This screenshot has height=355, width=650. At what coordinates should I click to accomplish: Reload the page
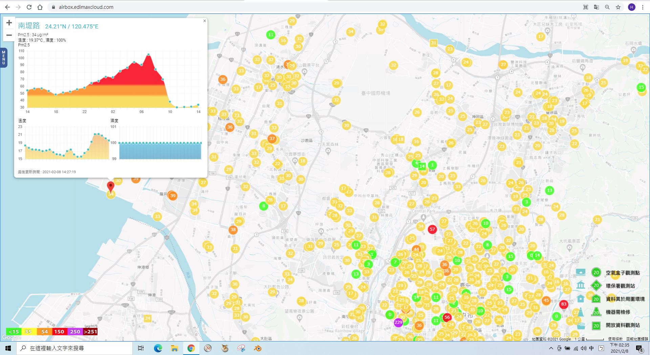tap(29, 7)
